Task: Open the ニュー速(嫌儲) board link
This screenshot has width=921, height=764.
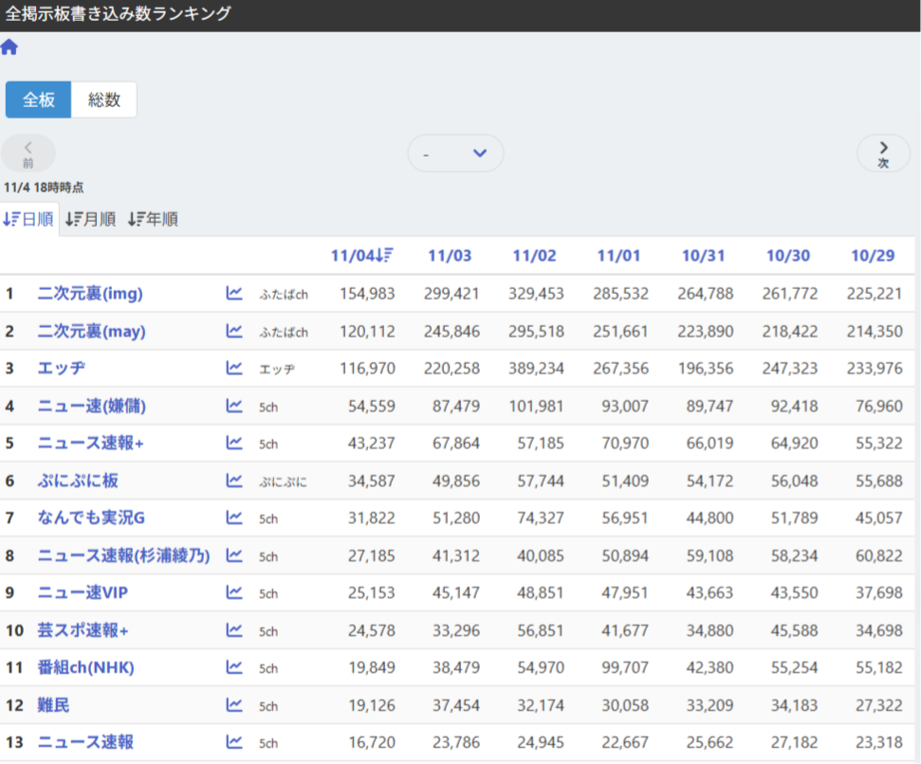Action: (x=91, y=407)
